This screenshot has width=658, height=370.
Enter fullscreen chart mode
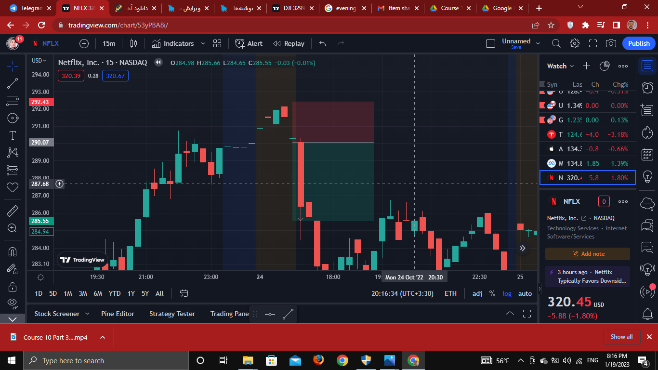pos(592,43)
